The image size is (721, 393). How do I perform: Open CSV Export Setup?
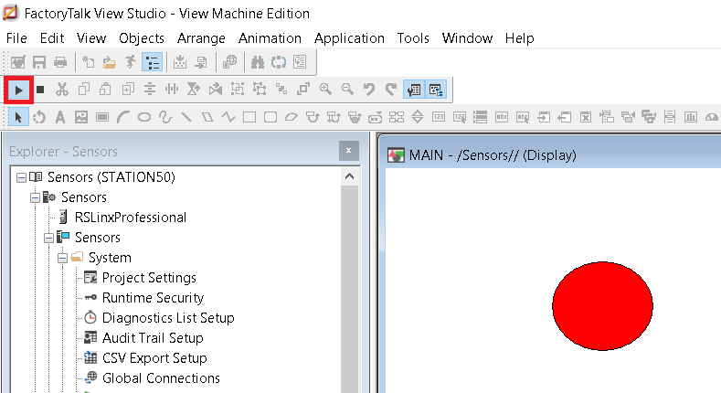tap(154, 358)
